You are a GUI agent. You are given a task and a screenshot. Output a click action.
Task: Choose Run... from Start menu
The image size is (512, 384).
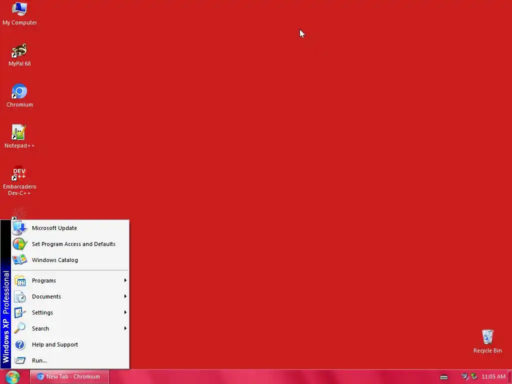click(70, 360)
